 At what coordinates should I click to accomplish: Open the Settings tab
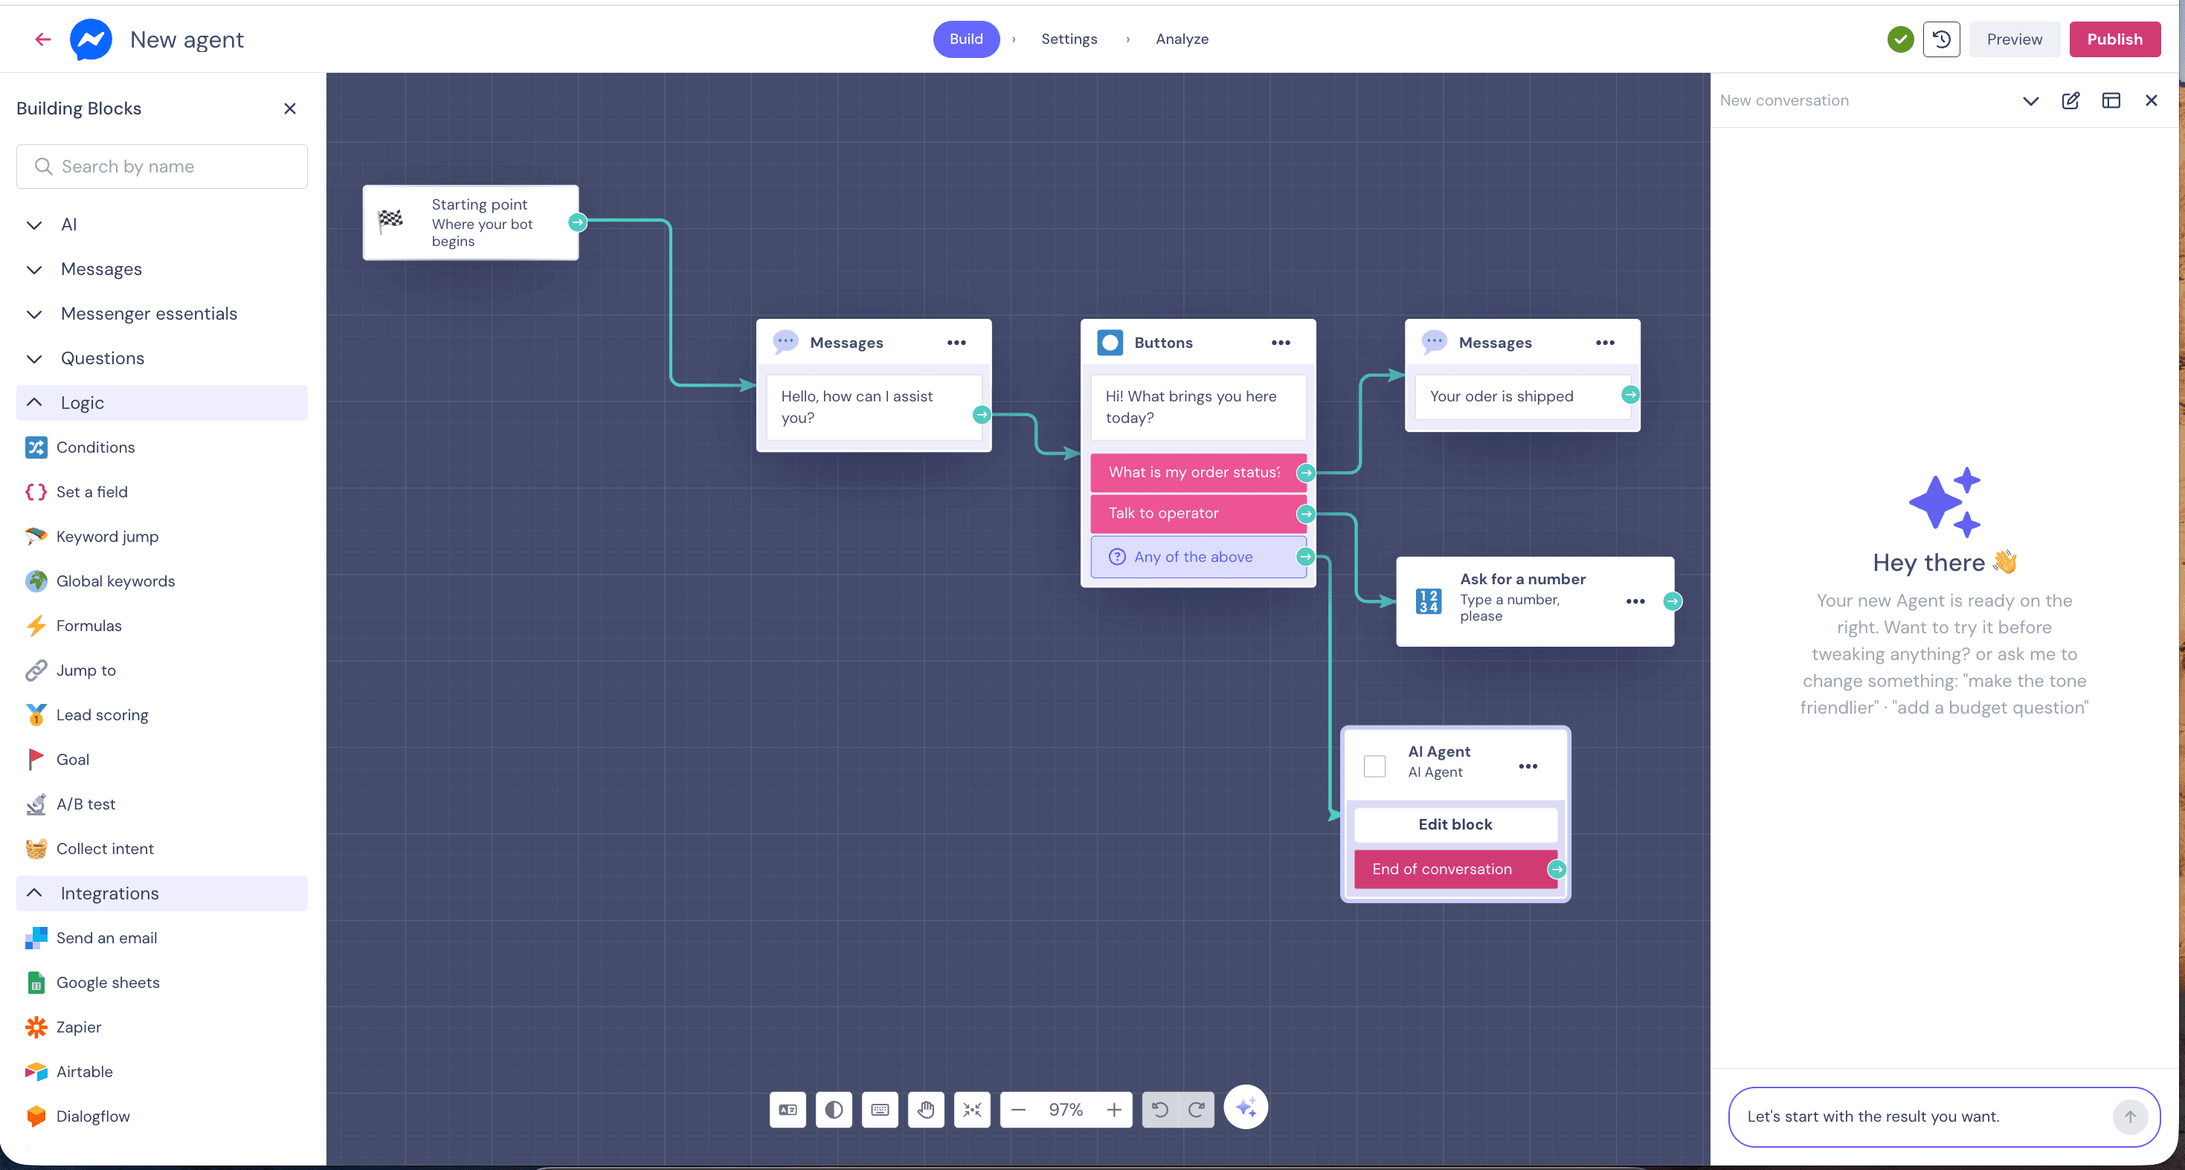(x=1069, y=39)
